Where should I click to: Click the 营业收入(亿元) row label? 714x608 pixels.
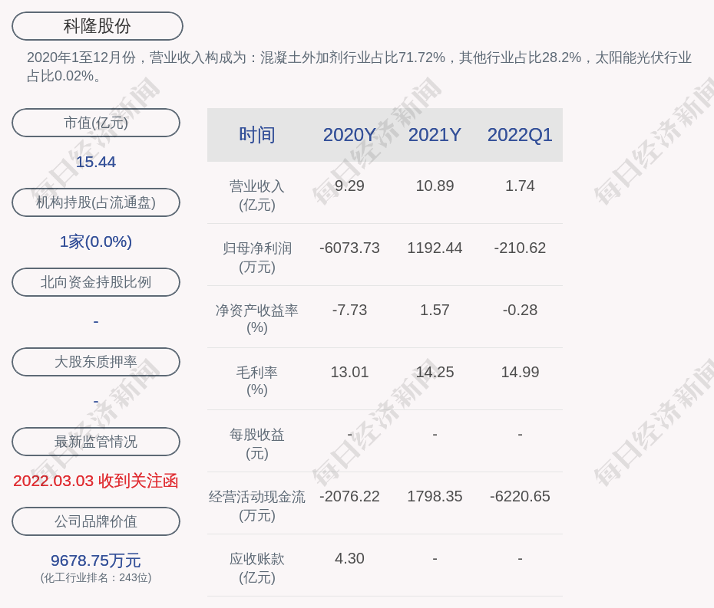click(257, 195)
